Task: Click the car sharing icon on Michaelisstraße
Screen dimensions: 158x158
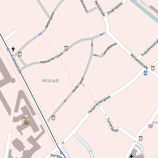Action: click(x=145, y=73)
